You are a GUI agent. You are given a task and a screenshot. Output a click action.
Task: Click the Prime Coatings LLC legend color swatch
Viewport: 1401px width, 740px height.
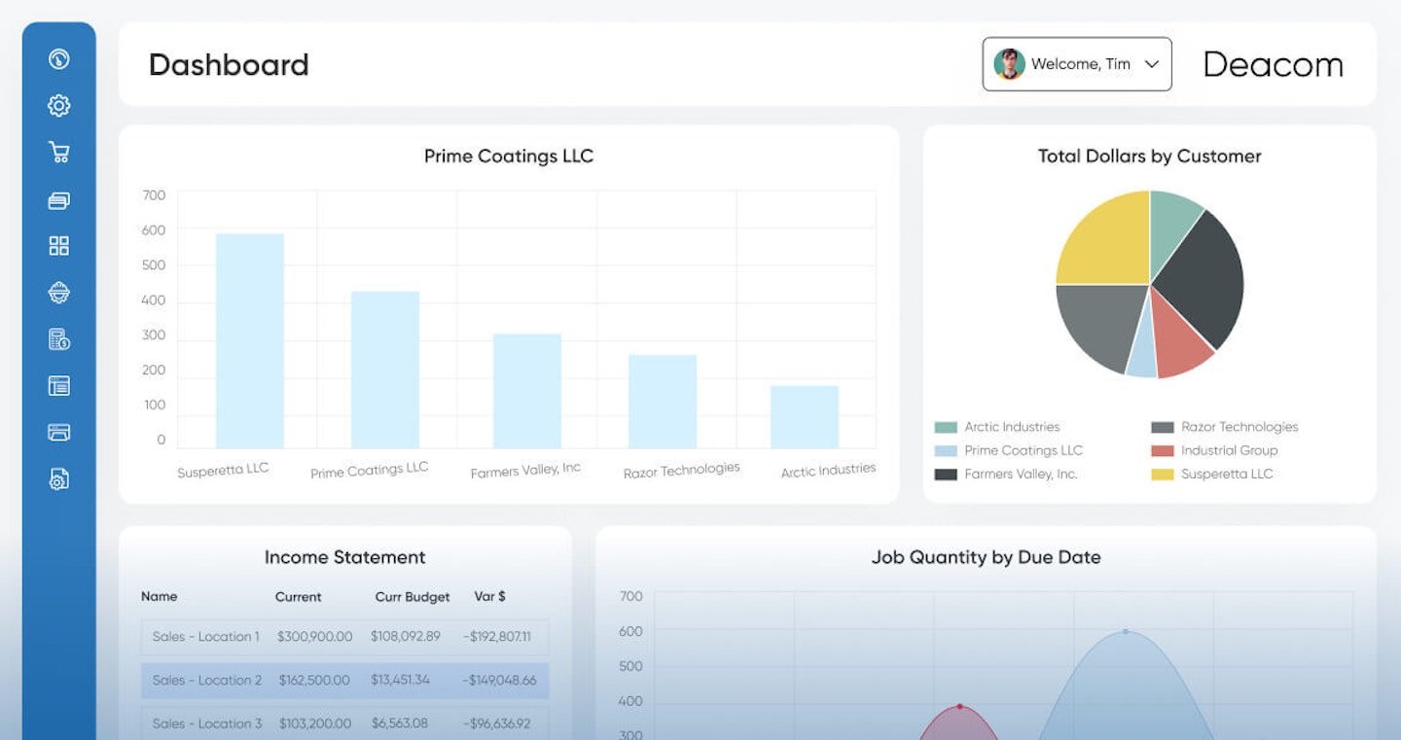coord(946,451)
